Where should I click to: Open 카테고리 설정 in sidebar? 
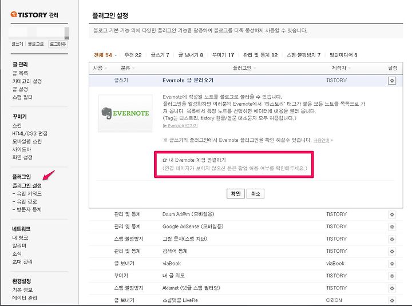tap(27, 81)
